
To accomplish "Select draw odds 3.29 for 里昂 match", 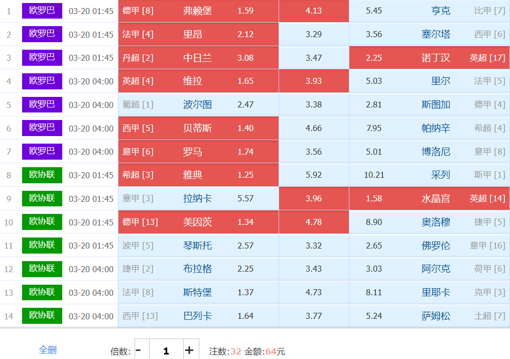I will tap(314, 34).
